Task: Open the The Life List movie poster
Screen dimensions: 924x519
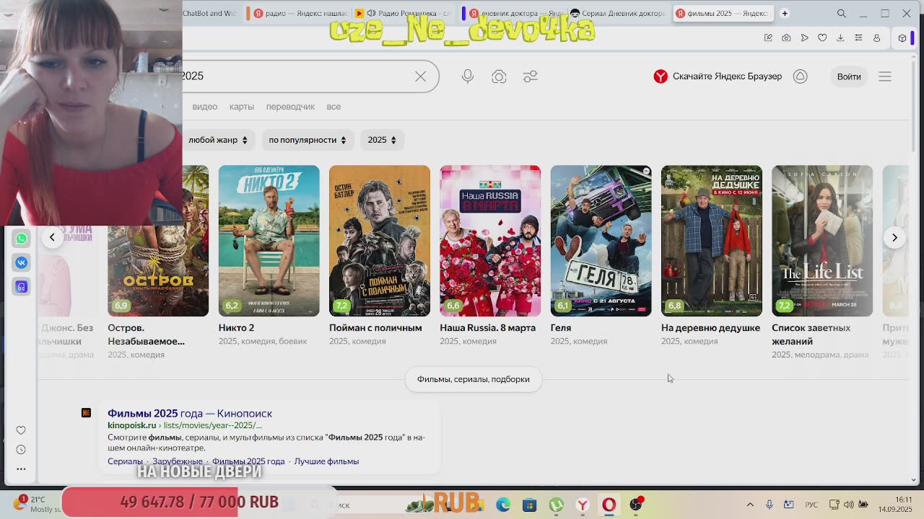Action: pos(822,241)
